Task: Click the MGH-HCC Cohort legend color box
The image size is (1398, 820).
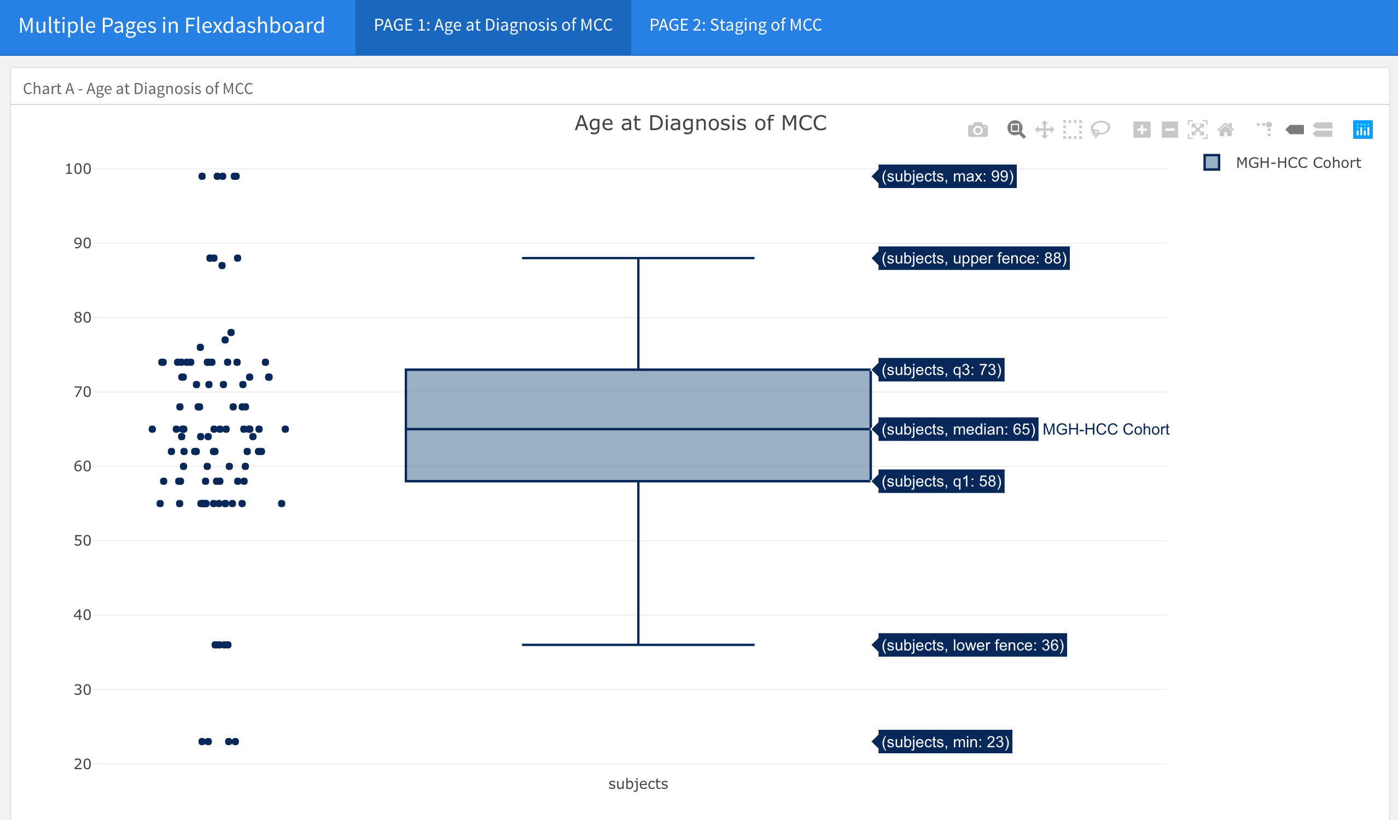Action: pos(1211,162)
